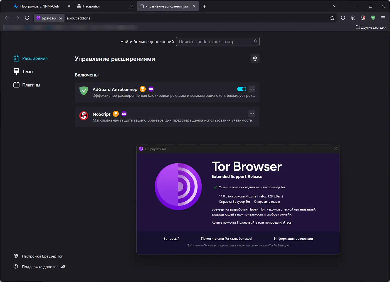This screenshot has height=282, width=390.
Task: Open AdGuard toolbar icon
Action: [373, 18]
